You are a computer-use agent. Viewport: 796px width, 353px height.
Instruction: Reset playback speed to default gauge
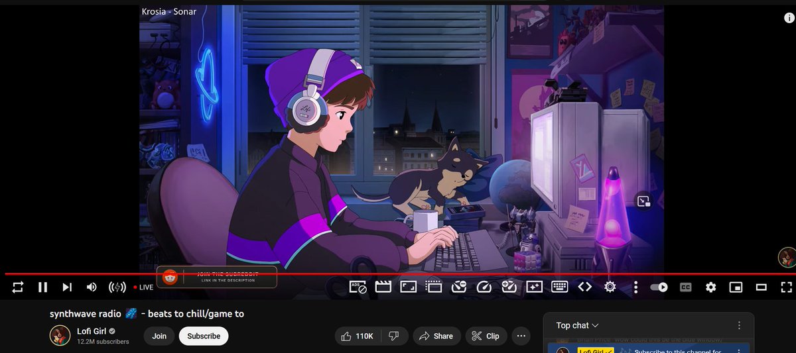(x=484, y=287)
